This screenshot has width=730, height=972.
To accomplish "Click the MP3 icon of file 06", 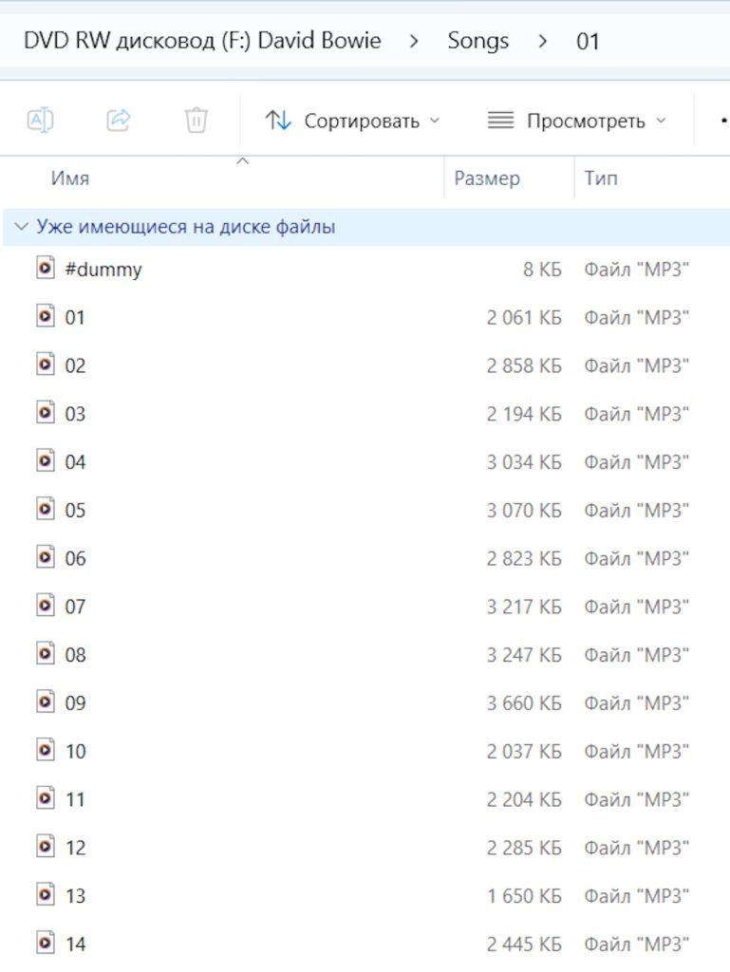I will (x=46, y=557).
